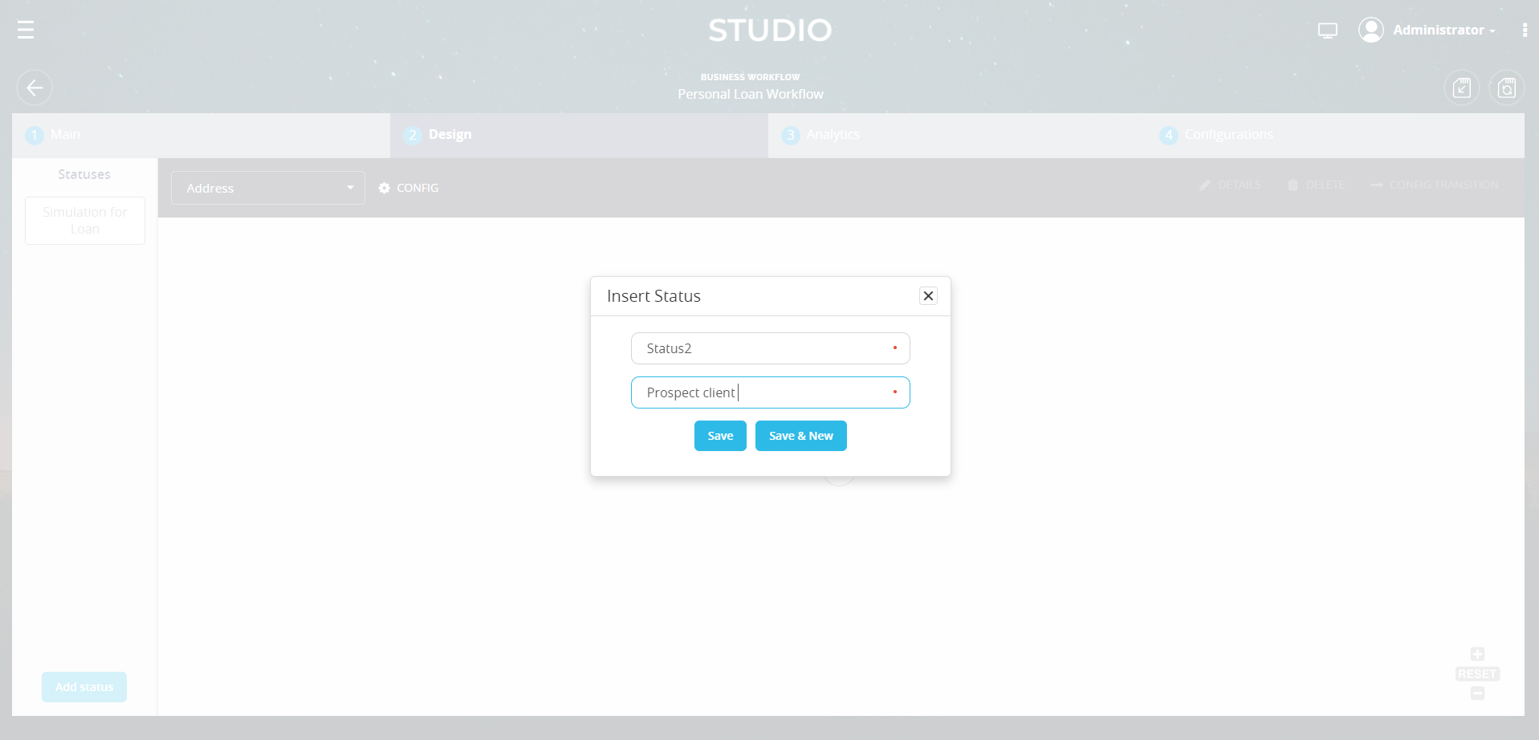Click the monitor display icon near Administrator

point(1327,30)
